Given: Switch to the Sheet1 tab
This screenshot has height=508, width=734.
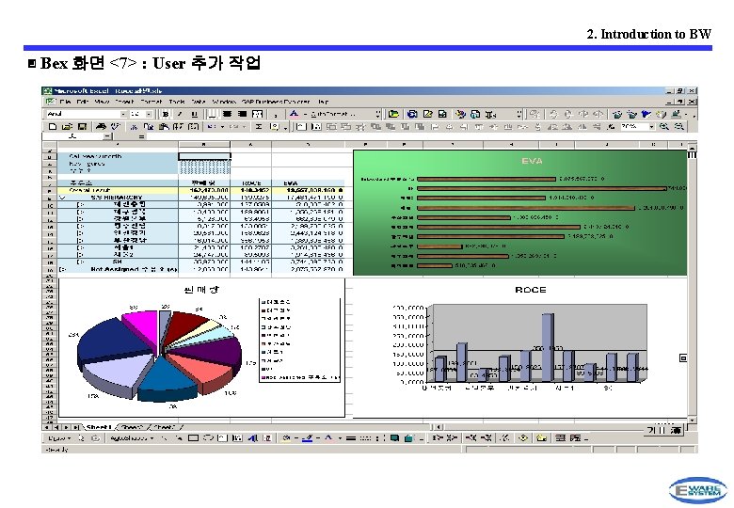Looking at the screenshot, I should [99, 427].
